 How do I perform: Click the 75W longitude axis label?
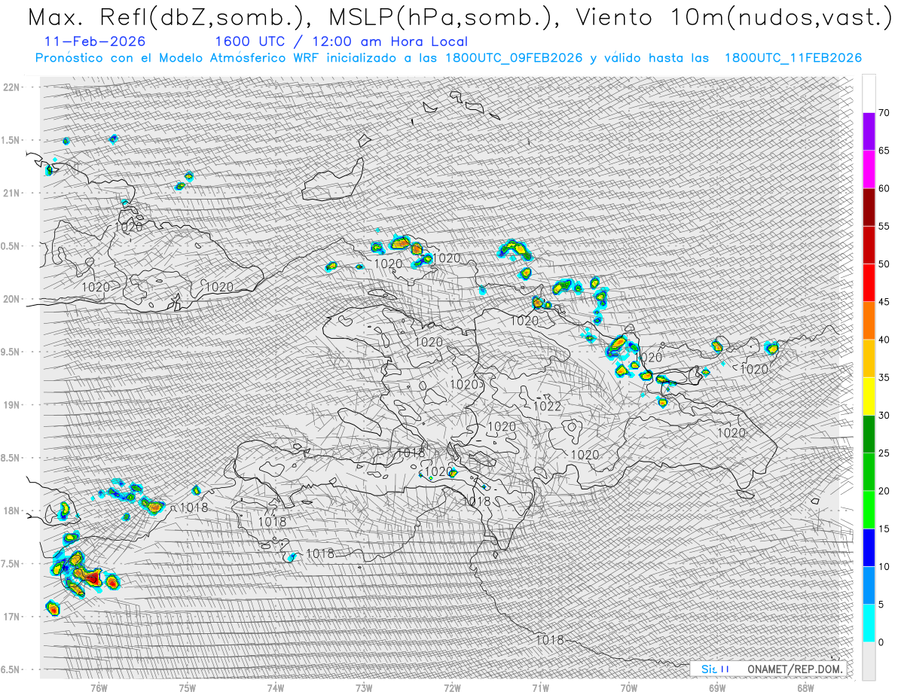coord(188,687)
